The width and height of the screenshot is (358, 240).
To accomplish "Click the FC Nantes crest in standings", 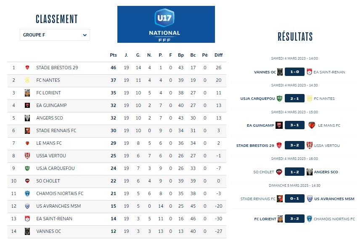I will (x=27, y=80).
